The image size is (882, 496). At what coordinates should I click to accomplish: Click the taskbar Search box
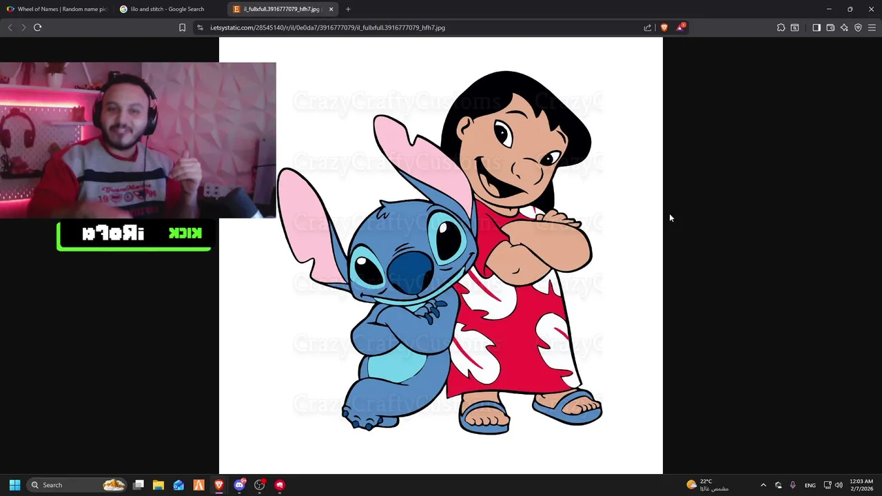(x=77, y=485)
